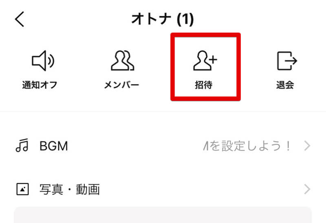Tap the gray media preview panel below
This screenshot has height=223, width=326.
[163, 215]
